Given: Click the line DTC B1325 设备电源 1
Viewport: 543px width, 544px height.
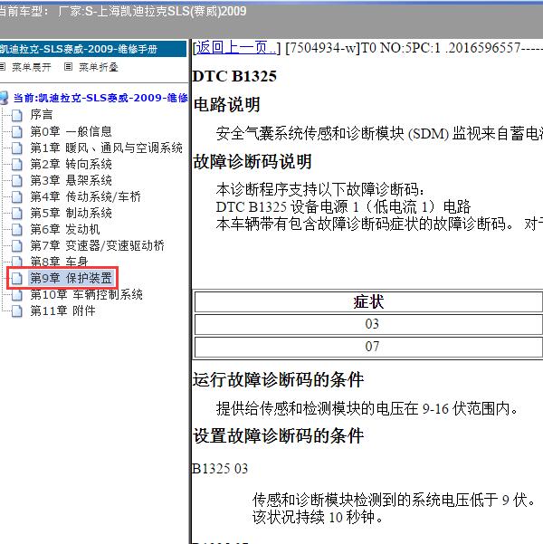Looking at the screenshot, I should click(343, 207).
